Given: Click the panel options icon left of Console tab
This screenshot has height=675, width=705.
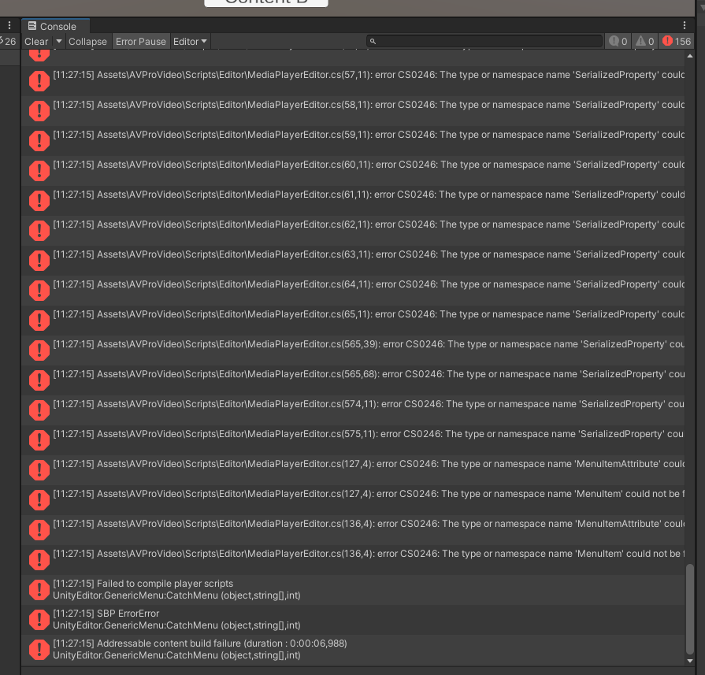Looking at the screenshot, I should (x=9, y=25).
